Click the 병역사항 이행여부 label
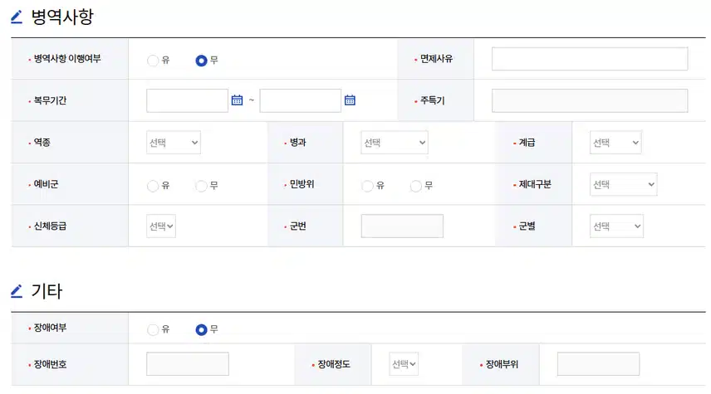The height and width of the screenshot is (394, 711). tap(67, 58)
